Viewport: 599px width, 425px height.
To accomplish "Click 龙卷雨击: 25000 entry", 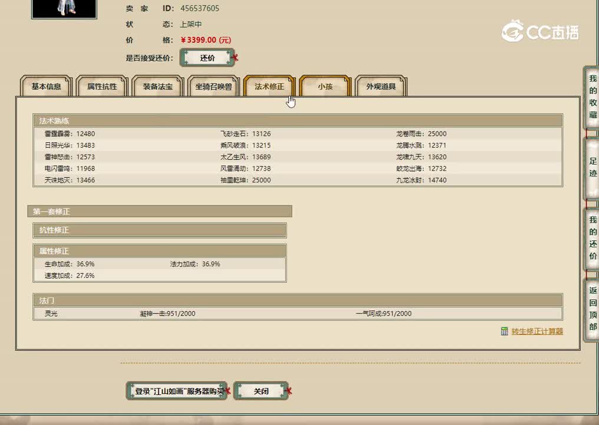I will point(421,133).
